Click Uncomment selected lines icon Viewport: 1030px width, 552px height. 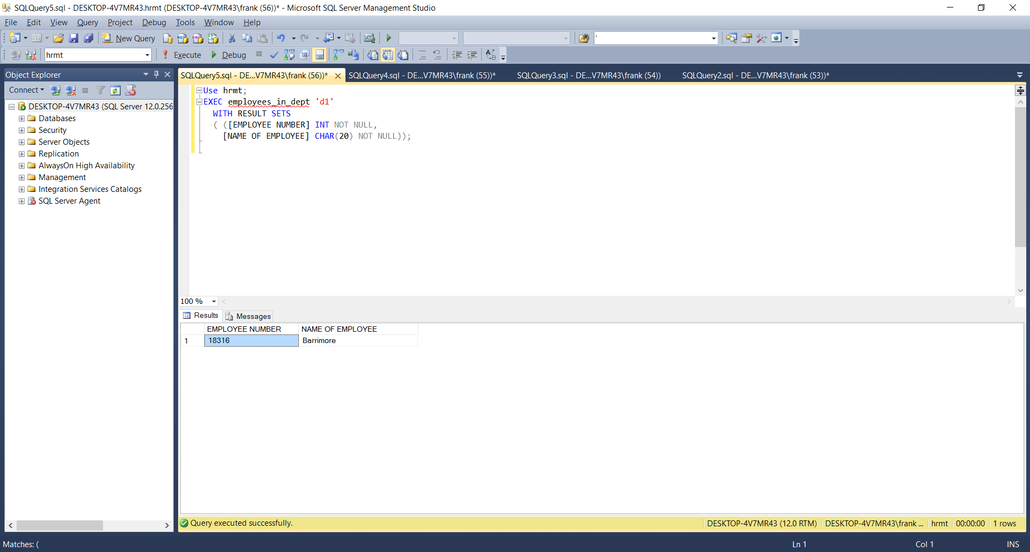click(x=437, y=55)
